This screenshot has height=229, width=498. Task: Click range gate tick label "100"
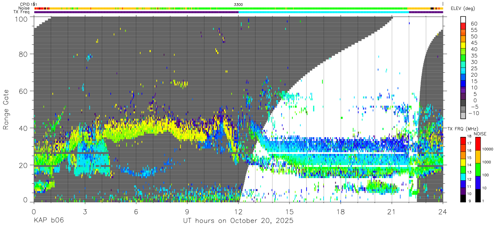click(22, 19)
